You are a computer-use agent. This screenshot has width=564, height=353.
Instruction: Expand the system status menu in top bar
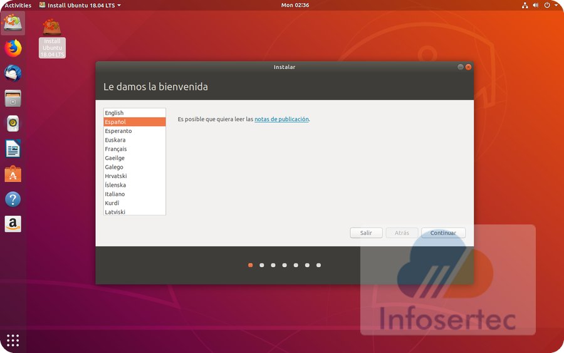click(x=536, y=5)
